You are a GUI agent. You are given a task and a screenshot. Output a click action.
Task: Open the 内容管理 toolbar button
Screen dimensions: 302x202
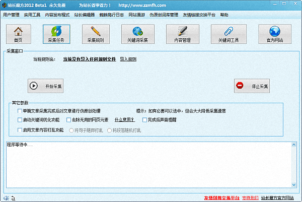point(182,33)
